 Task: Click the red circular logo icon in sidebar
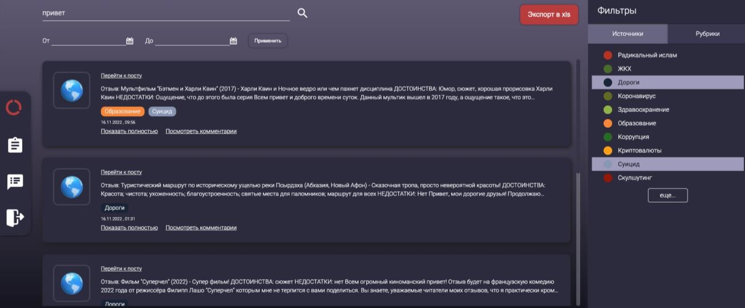click(x=14, y=107)
